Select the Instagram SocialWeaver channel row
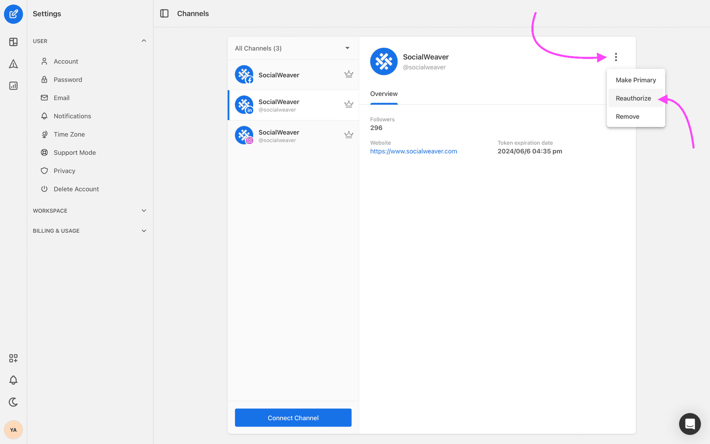Screen dimensions: 710x444 click(293, 135)
